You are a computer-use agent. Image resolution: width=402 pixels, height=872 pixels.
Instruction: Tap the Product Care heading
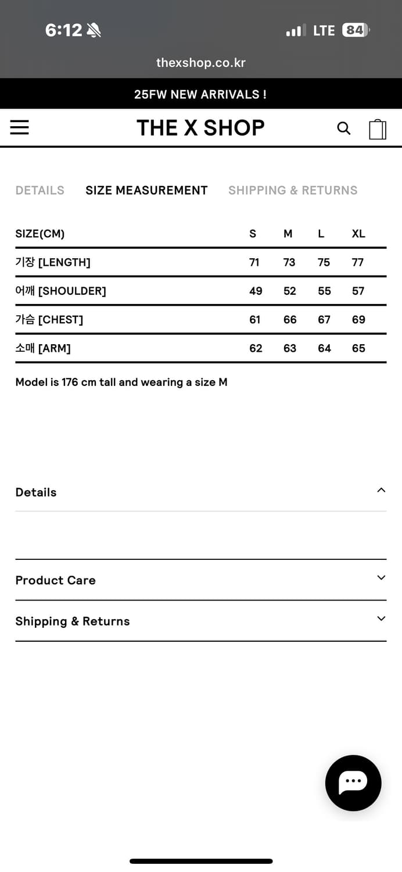(x=55, y=580)
